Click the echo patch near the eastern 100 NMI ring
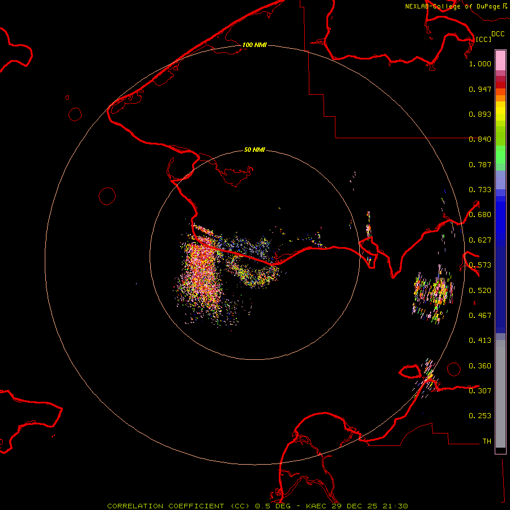This screenshot has height=510, width=510. click(x=433, y=294)
